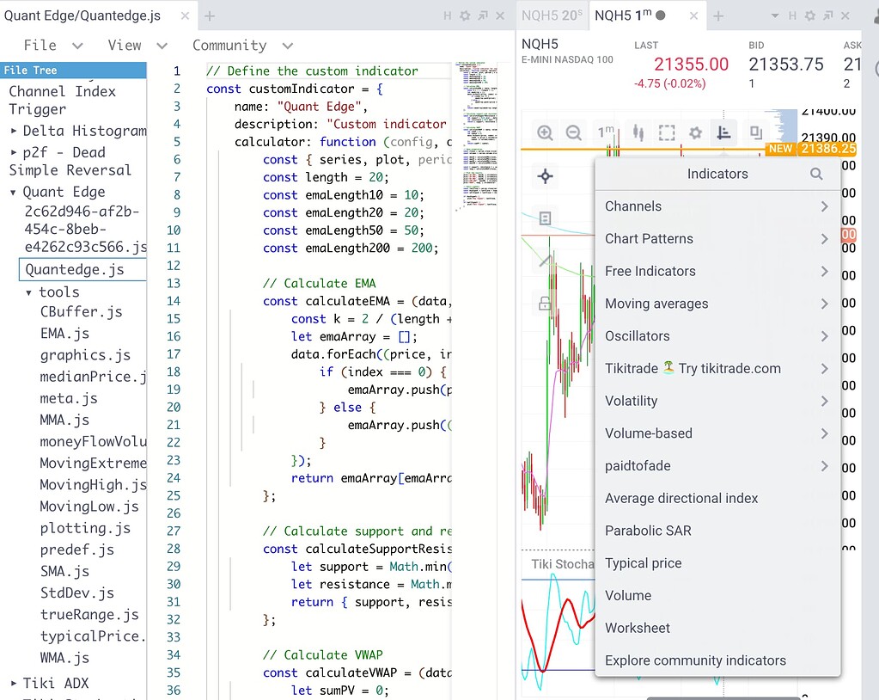
Task: Click the chart settings gear icon
Action: pos(696,132)
